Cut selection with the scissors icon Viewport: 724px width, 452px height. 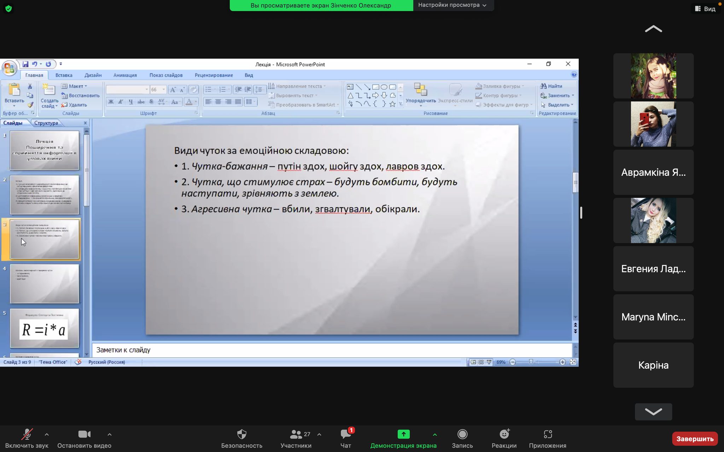(x=30, y=86)
